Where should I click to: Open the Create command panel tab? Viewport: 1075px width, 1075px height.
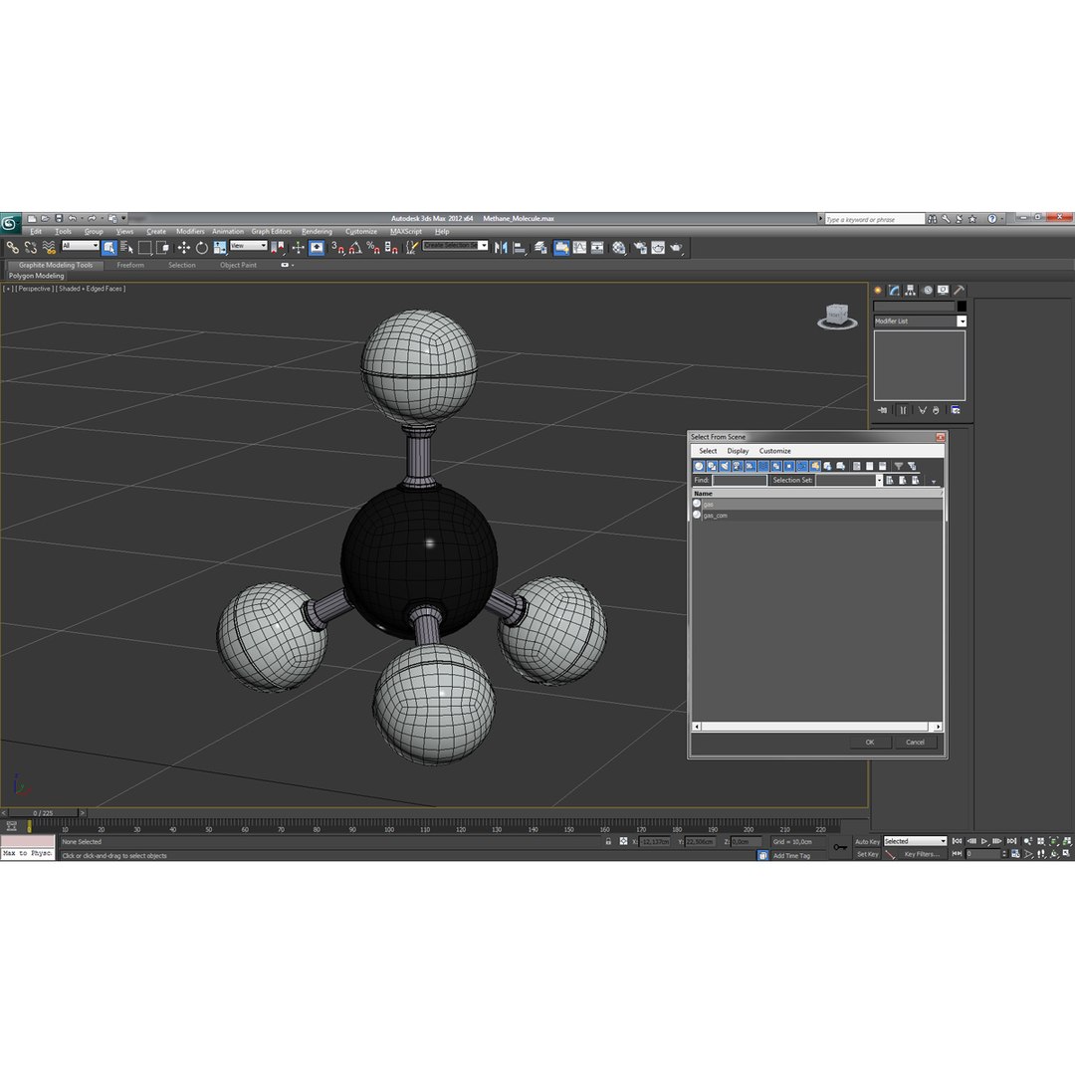click(x=878, y=290)
